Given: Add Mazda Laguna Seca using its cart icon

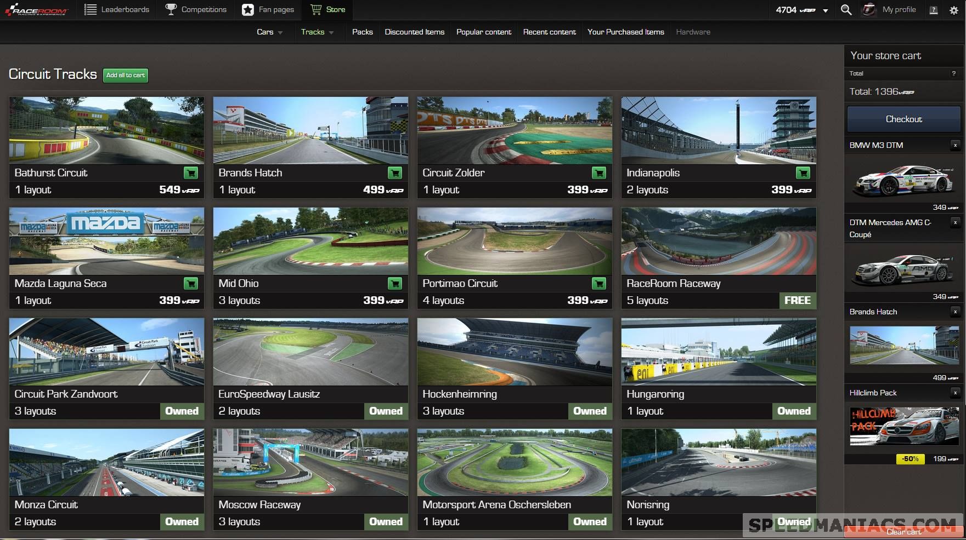Looking at the screenshot, I should pyautogui.click(x=190, y=283).
